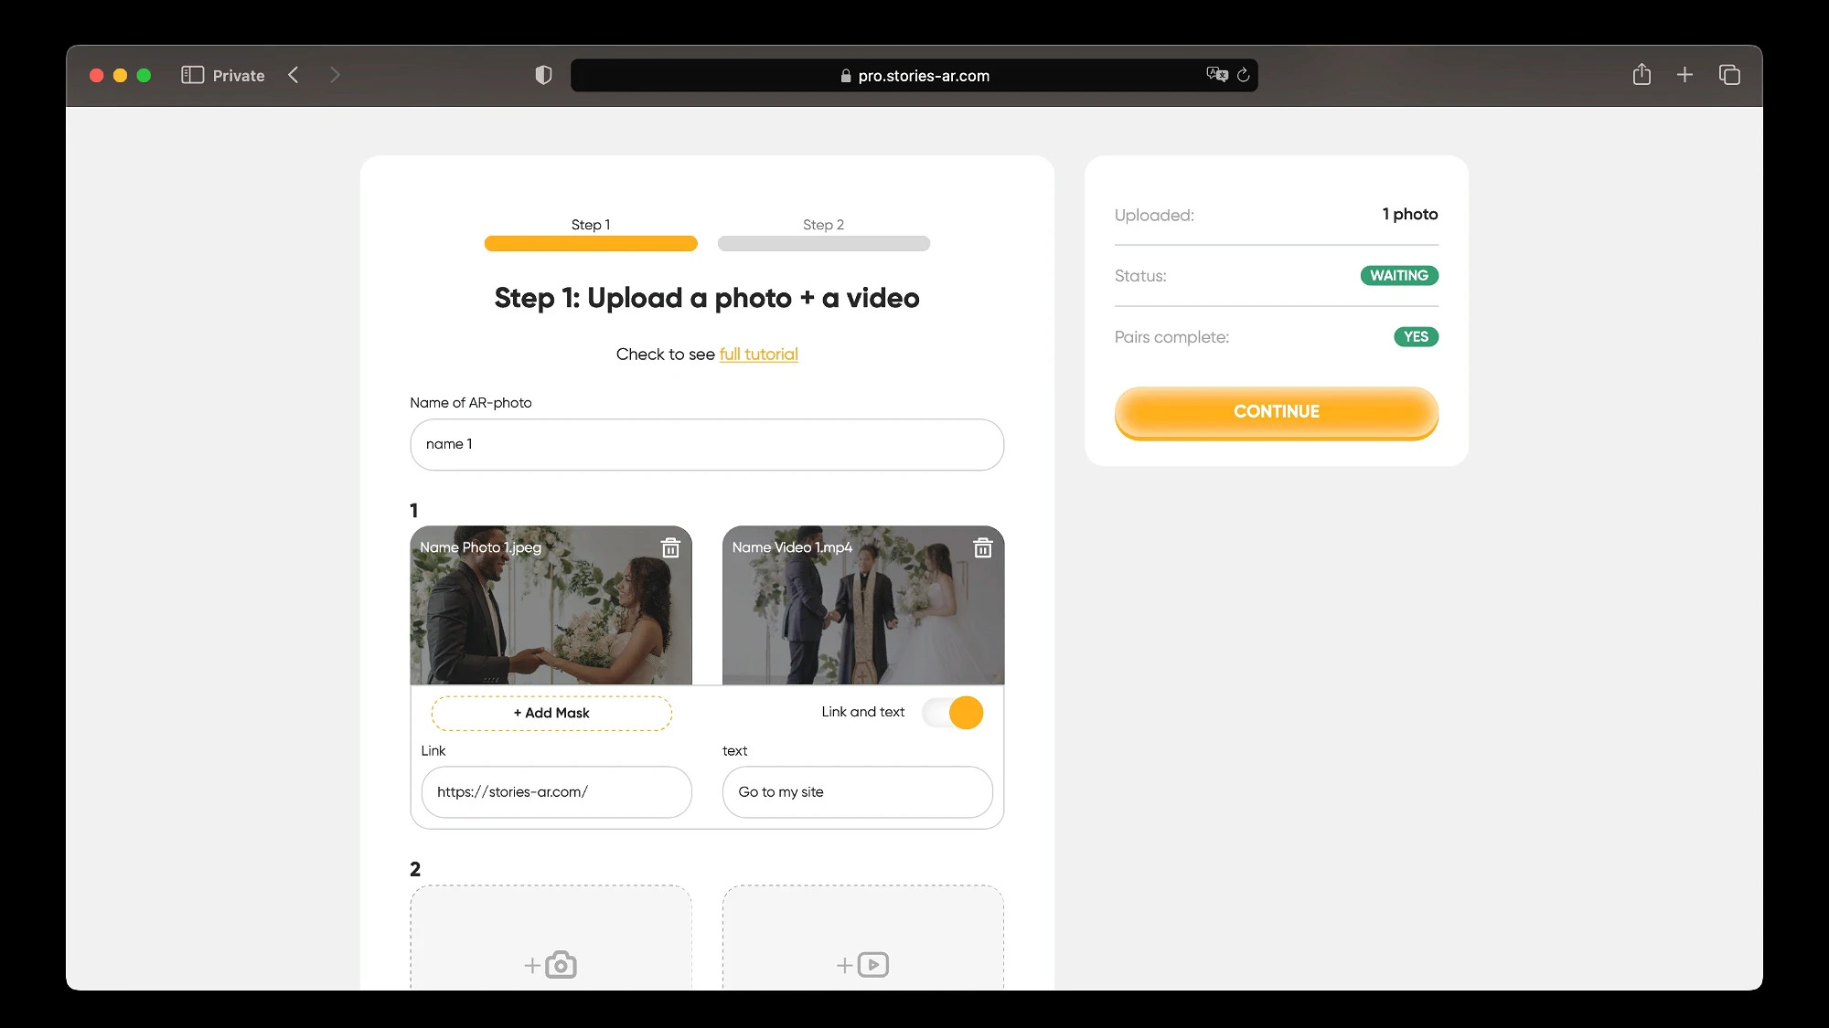This screenshot has height=1028, width=1829.
Task: Go back with browser back chevron
Action: (x=294, y=75)
